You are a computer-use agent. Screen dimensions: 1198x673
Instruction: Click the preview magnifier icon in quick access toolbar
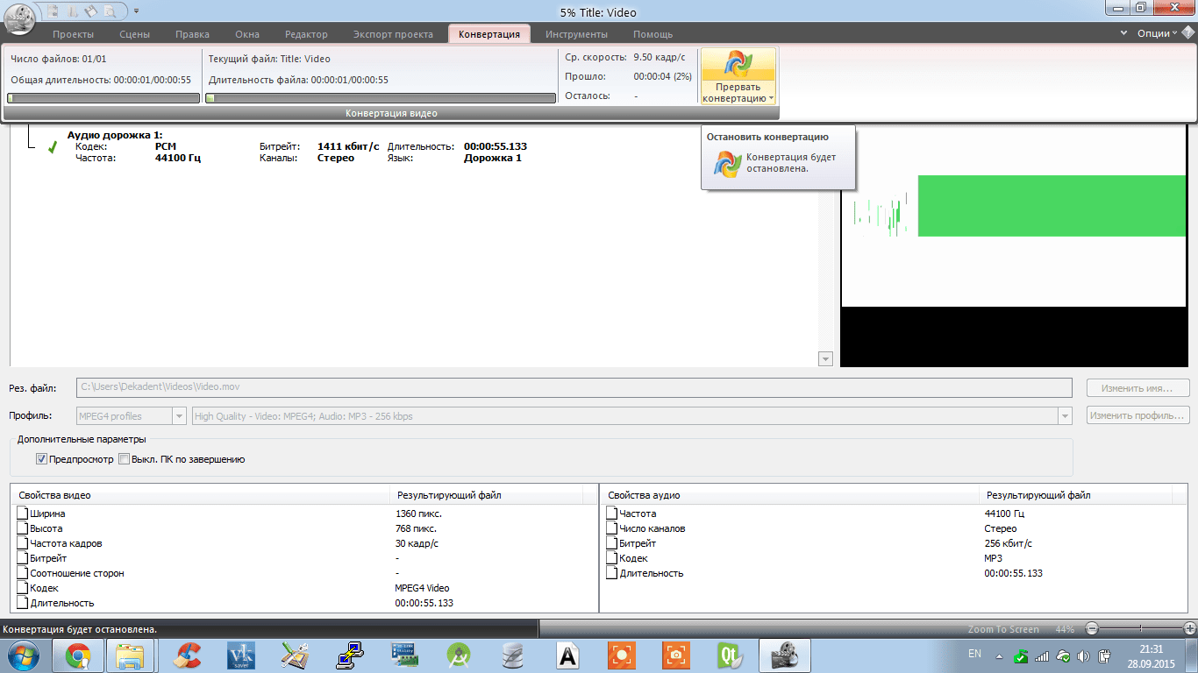(110, 11)
